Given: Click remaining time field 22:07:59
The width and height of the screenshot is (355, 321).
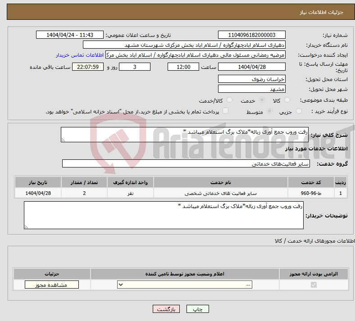Looking at the screenshot, I should (x=88, y=67).
